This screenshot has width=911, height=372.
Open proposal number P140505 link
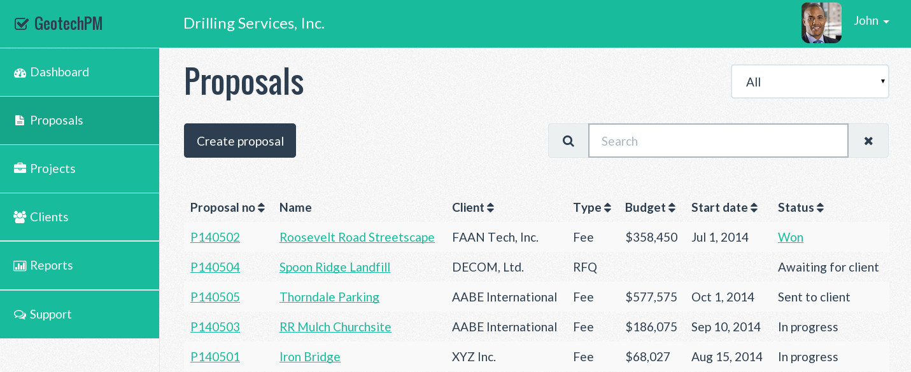(x=215, y=297)
